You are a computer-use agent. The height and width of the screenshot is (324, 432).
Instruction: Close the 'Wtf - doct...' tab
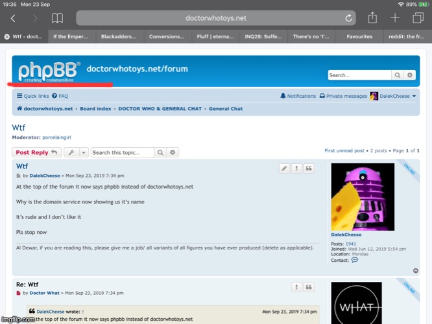[7, 36]
